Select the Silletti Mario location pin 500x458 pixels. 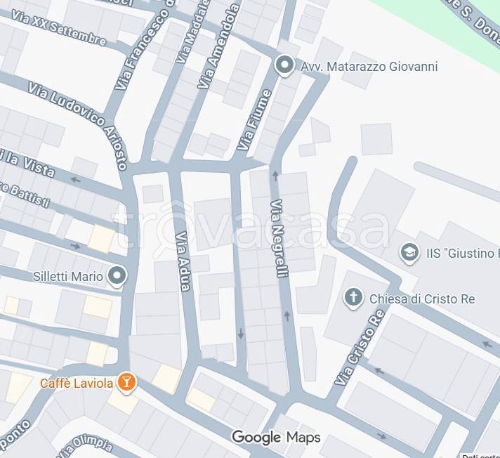pyautogui.click(x=117, y=275)
